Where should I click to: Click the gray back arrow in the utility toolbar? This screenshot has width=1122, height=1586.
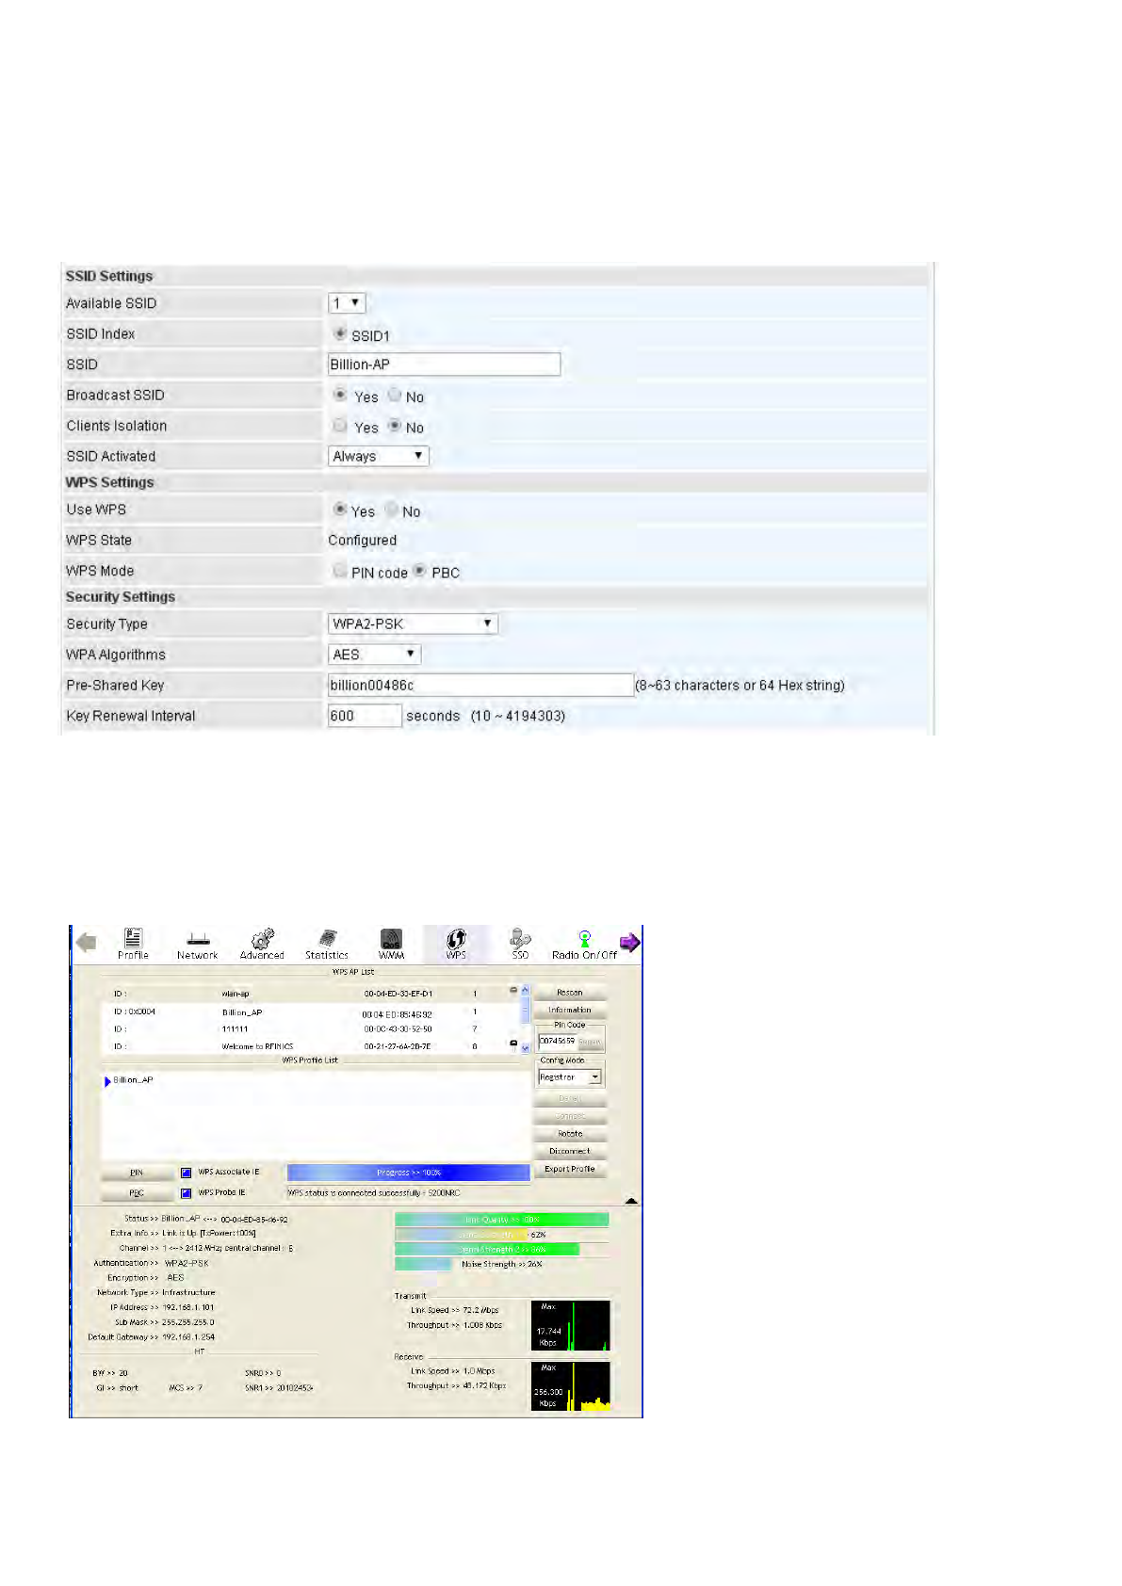click(87, 942)
